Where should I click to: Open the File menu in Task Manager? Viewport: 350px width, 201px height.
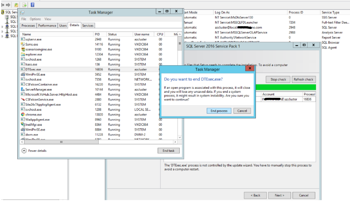tap(24, 19)
